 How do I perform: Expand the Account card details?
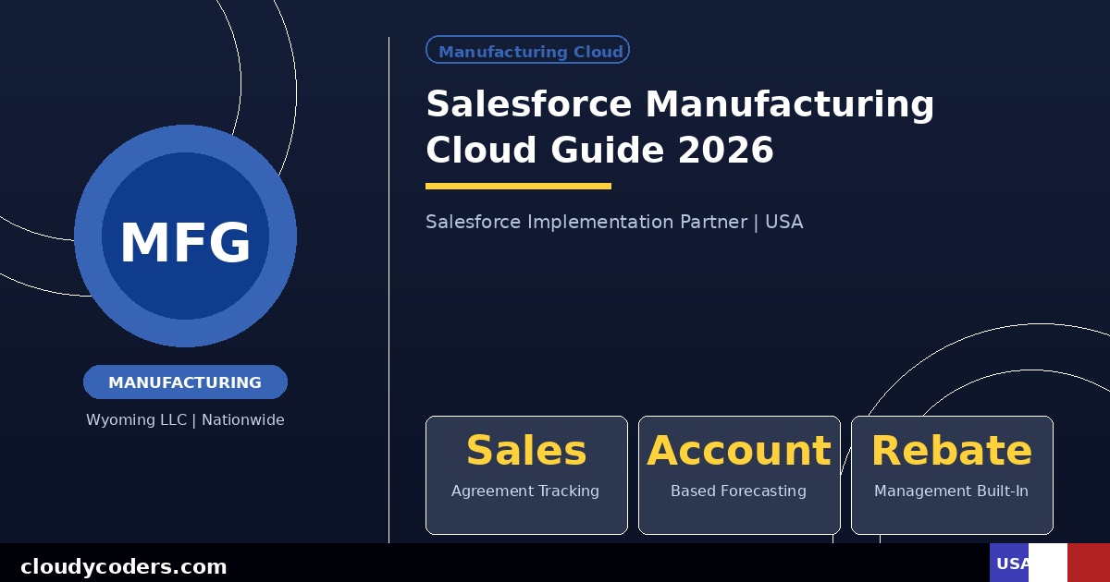click(x=739, y=451)
